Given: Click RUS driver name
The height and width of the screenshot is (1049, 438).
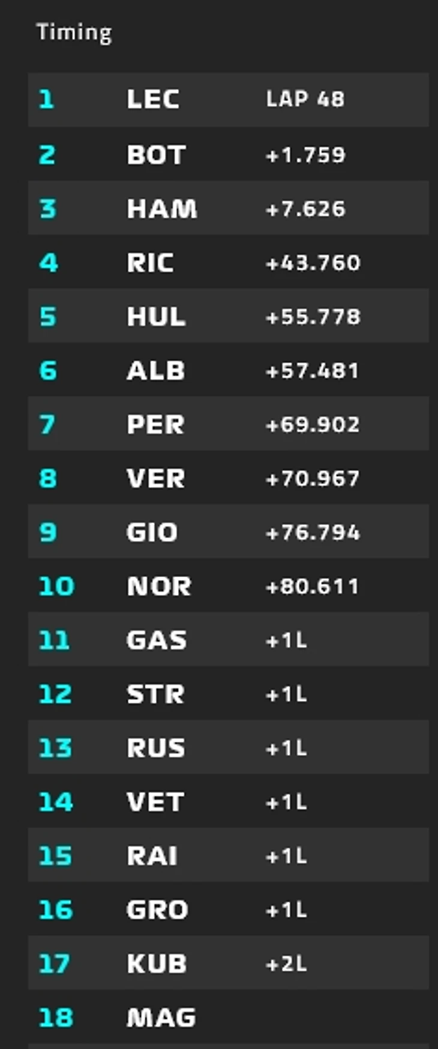Looking at the screenshot, I should pos(155,748).
